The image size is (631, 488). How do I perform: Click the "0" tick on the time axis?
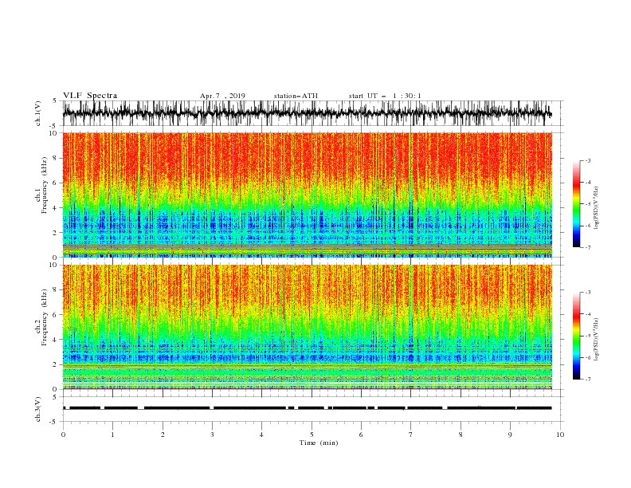[63, 435]
